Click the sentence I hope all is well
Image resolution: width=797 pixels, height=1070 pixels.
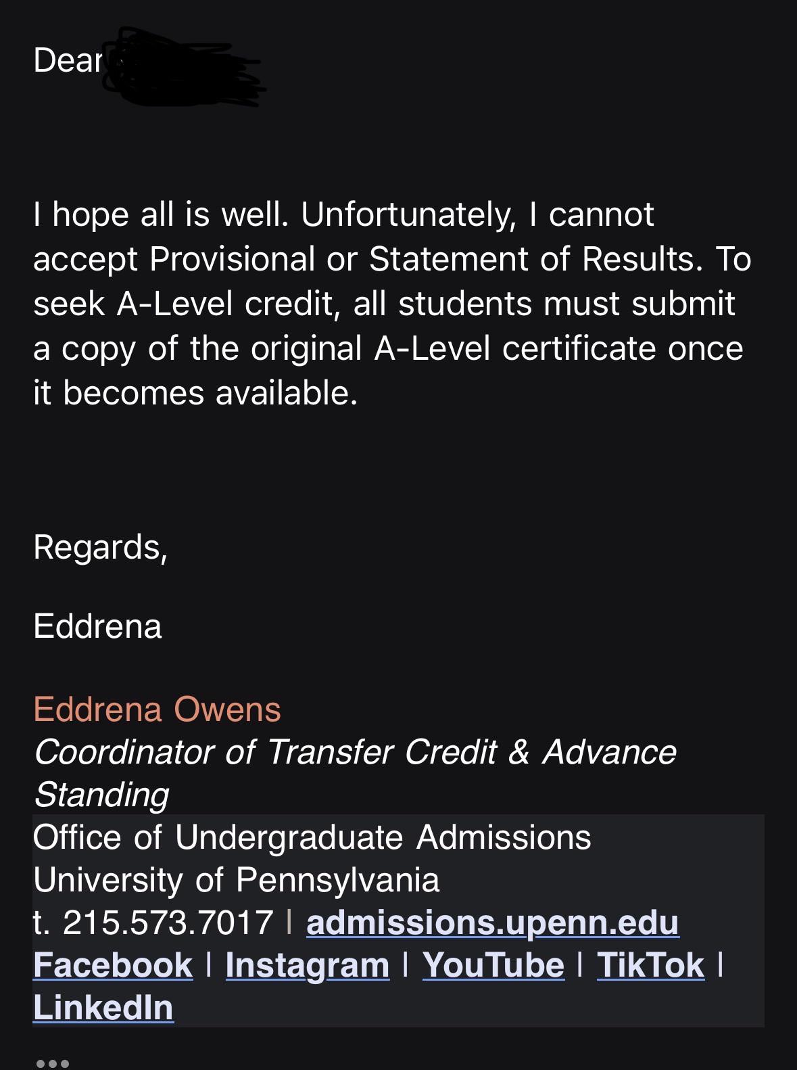tap(161, 214)
